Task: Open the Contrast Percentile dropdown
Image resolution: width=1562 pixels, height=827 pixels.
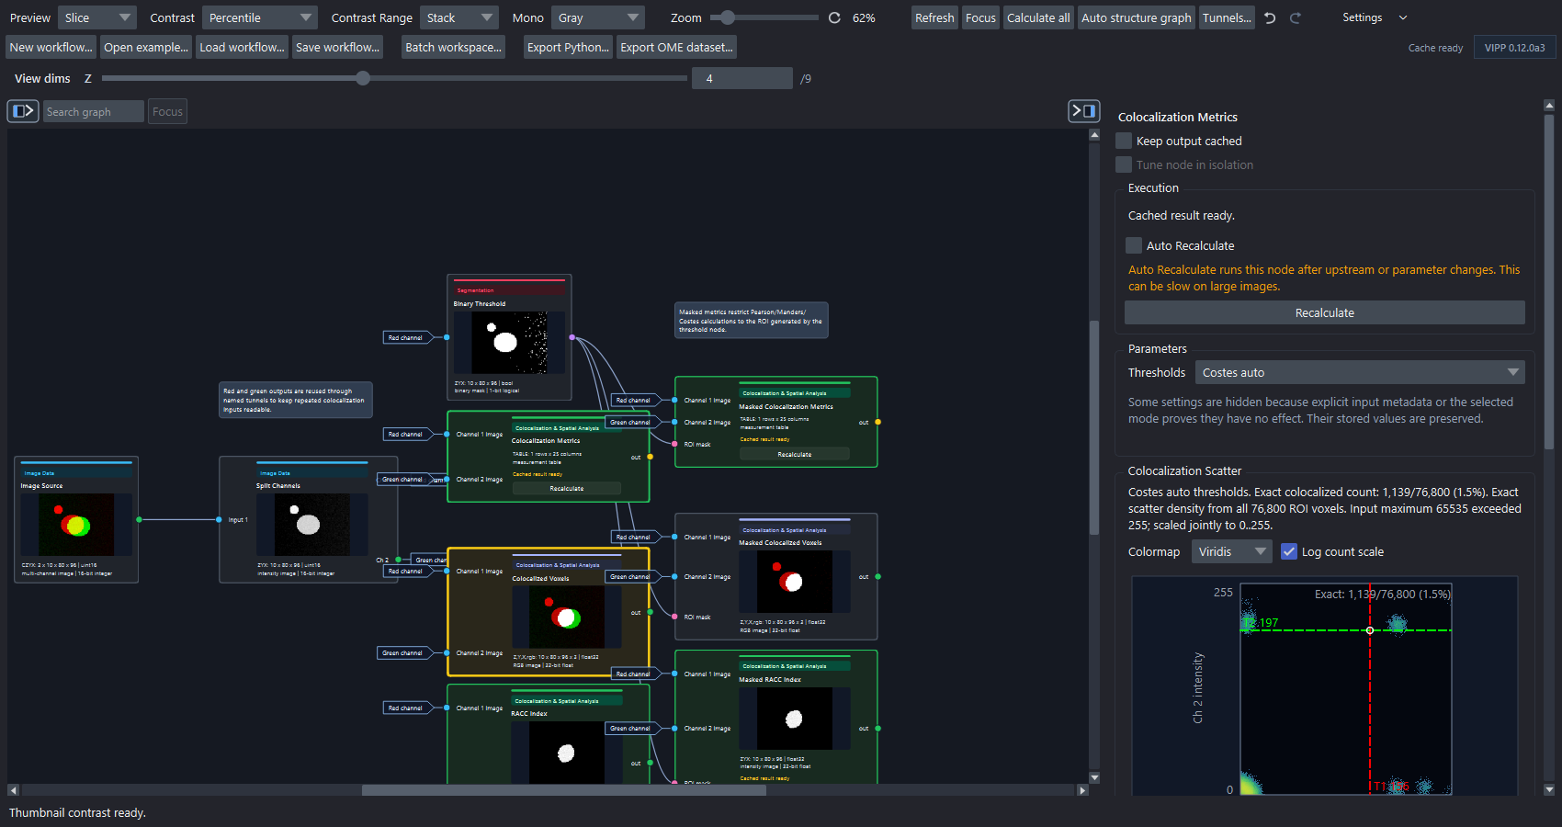Action: (260, 17)
